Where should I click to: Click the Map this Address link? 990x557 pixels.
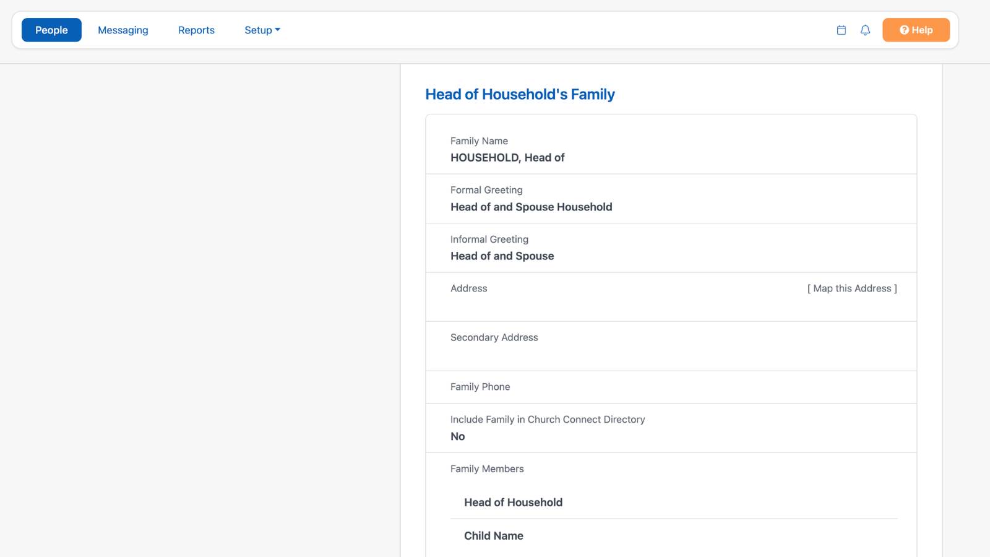point(852,288)
